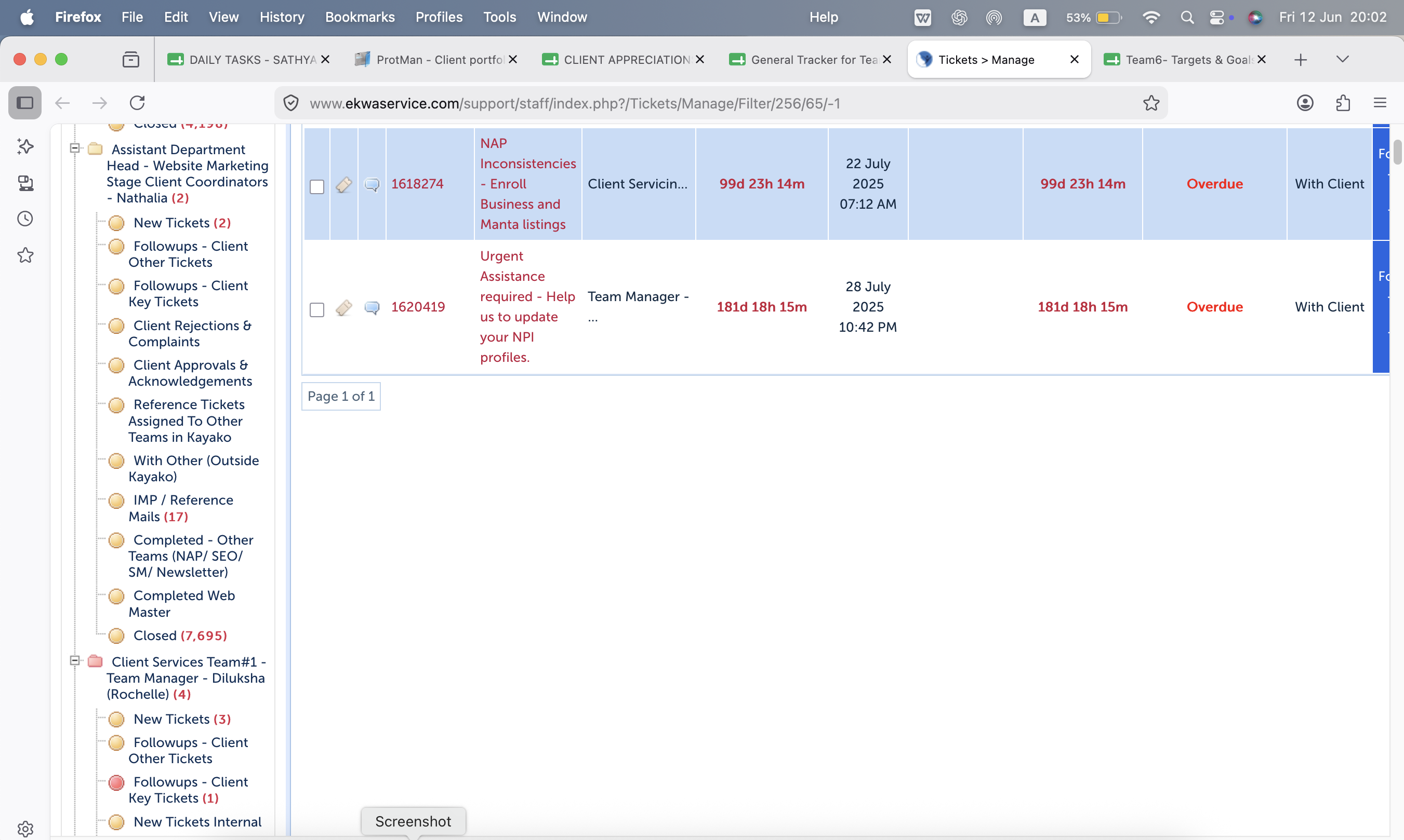The height and width of the screenshot is (840, 1404).
Task: Click the reply bubble icon for ticket 1618274
Action: tap(372, 184)
